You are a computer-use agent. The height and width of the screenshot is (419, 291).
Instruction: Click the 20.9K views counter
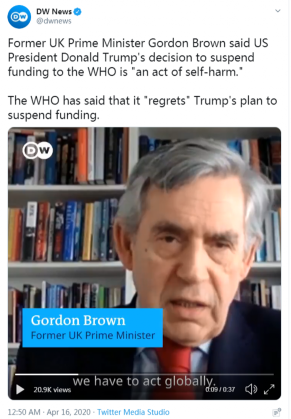[x=52, y=390]
